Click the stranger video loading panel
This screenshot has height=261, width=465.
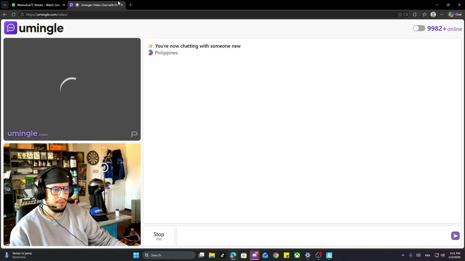tap(72, 89)
